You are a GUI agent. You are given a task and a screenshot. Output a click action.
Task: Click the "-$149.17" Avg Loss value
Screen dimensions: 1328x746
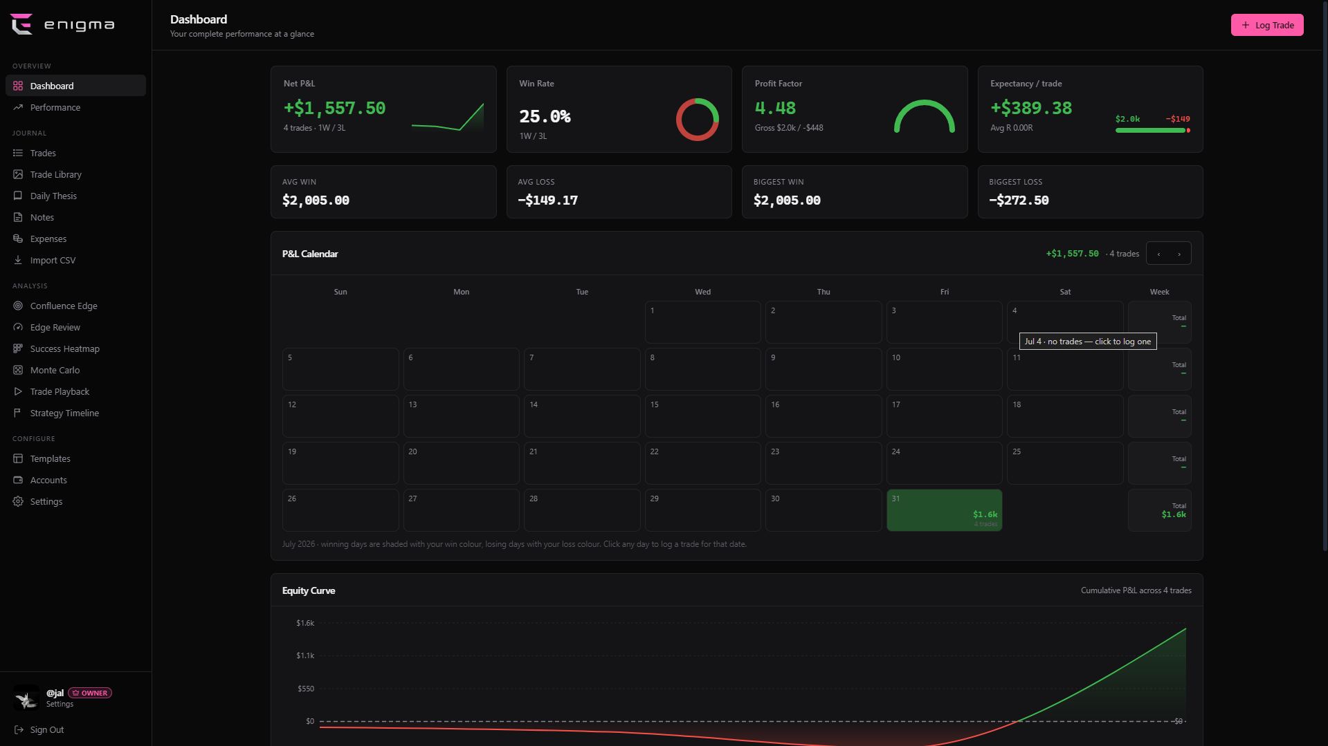pyautogui.click(x=547, y=201)
